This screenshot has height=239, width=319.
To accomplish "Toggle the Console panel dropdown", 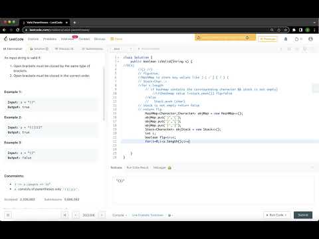I will coord(120,215).
